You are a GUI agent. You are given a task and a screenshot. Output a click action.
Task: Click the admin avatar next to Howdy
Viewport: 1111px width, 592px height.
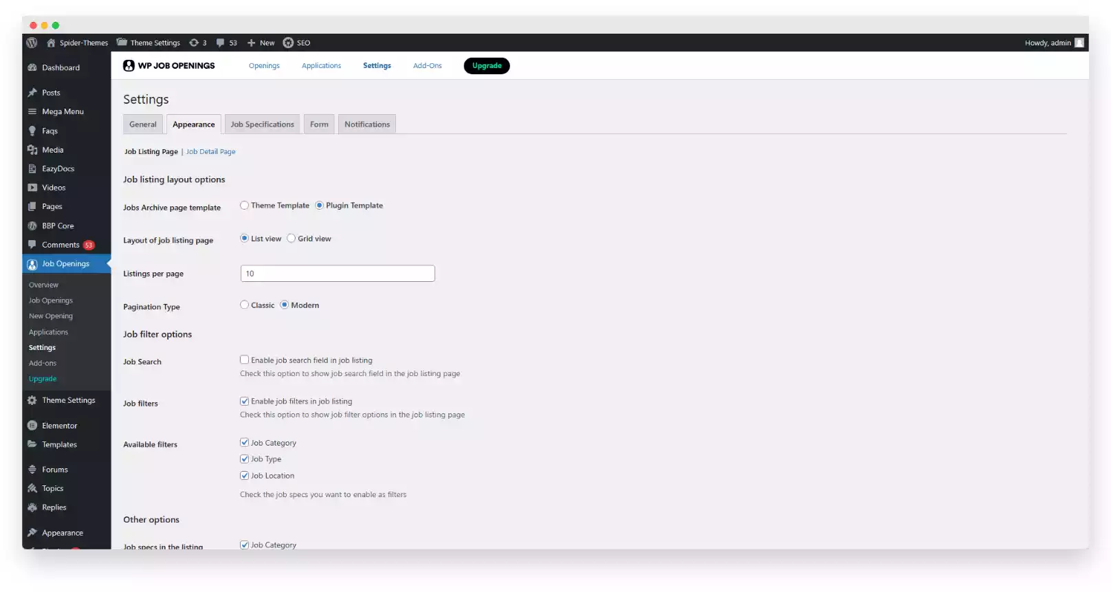(x=1079, y=43)
